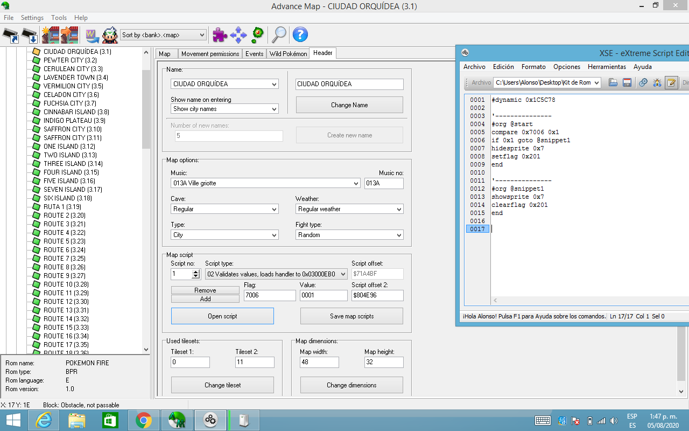The image size is (689, 431).
Task: Click the trainer sprite toolbar icon
Action: click(110, 35)
